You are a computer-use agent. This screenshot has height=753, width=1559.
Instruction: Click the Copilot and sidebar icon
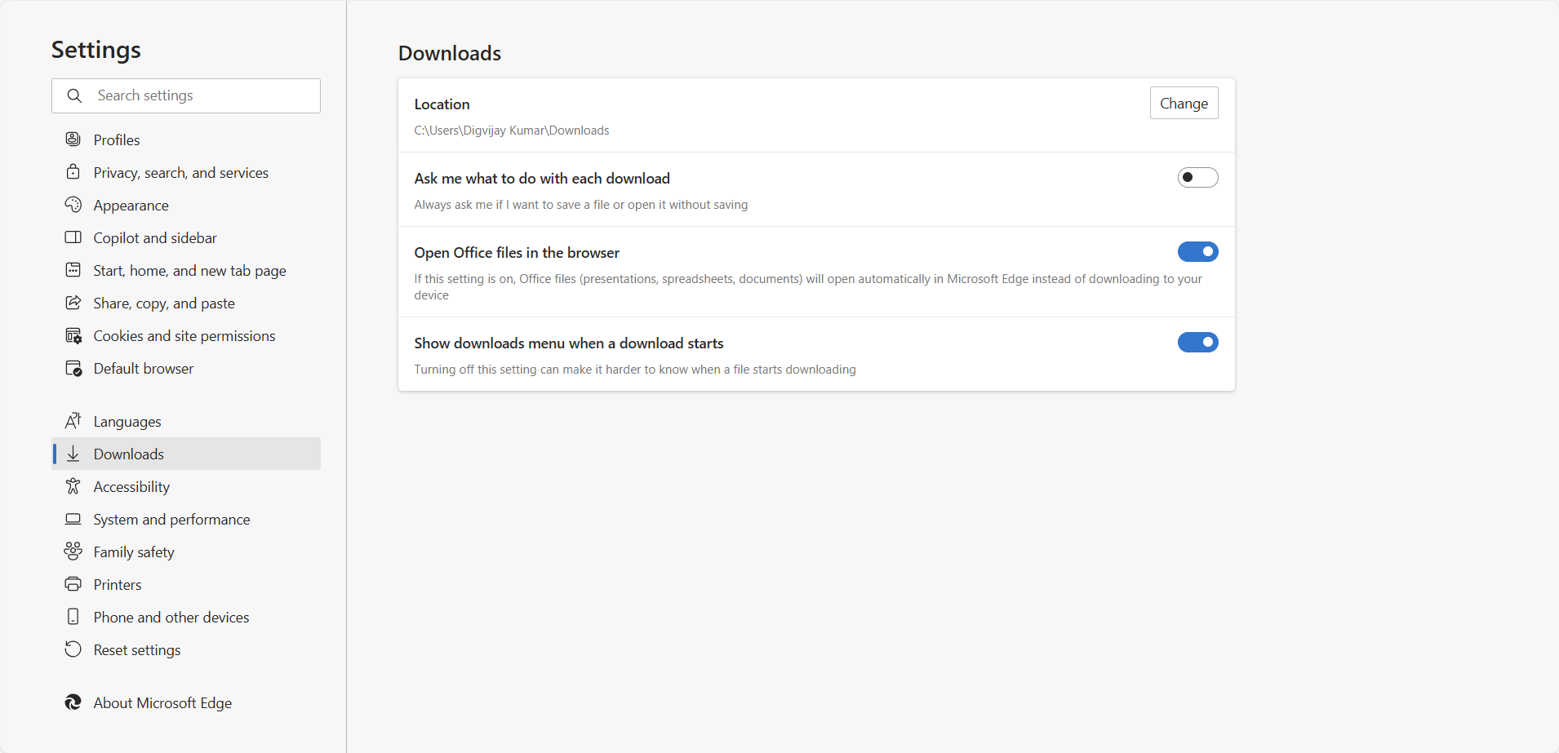[73, 237]
